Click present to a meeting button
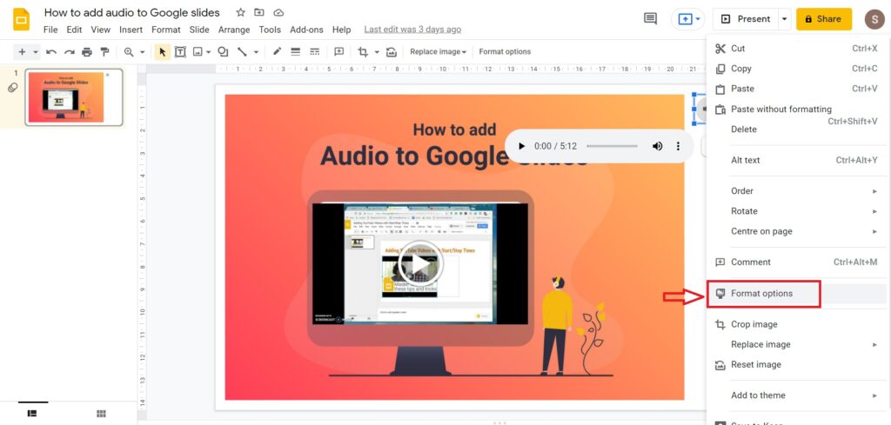The width and height of the screenshot is (891, 425). tap(687, 19)
